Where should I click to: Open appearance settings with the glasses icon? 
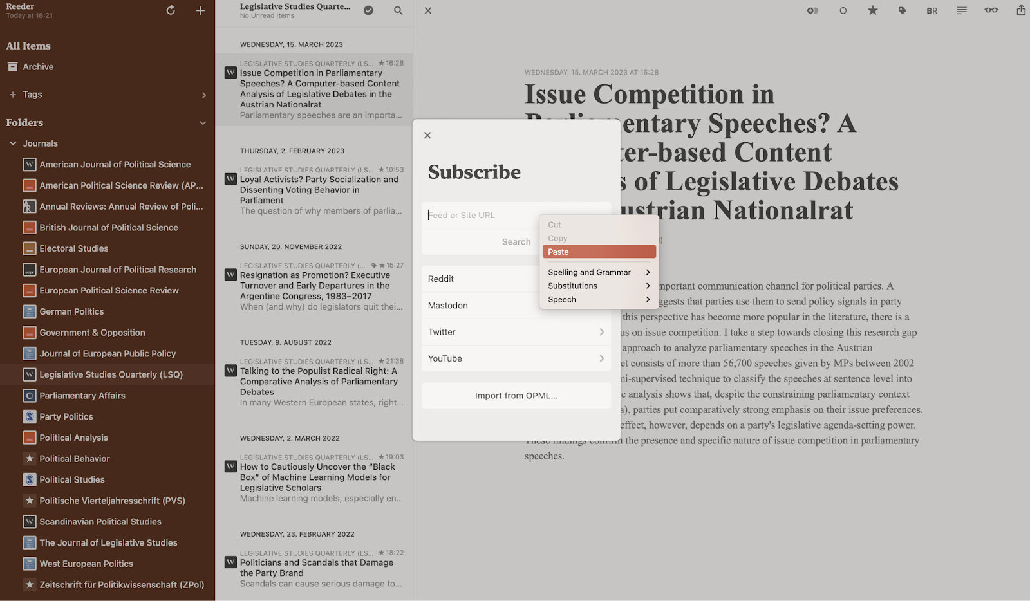[991, 10]
